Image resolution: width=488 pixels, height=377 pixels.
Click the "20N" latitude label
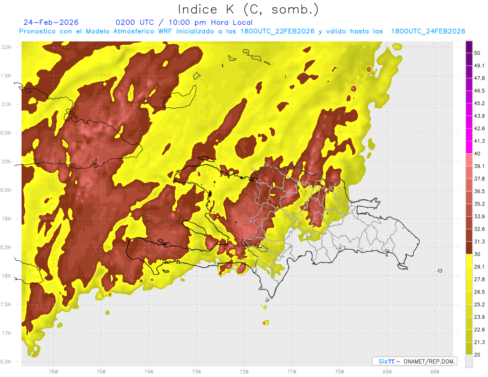click(x=6, y=161)
